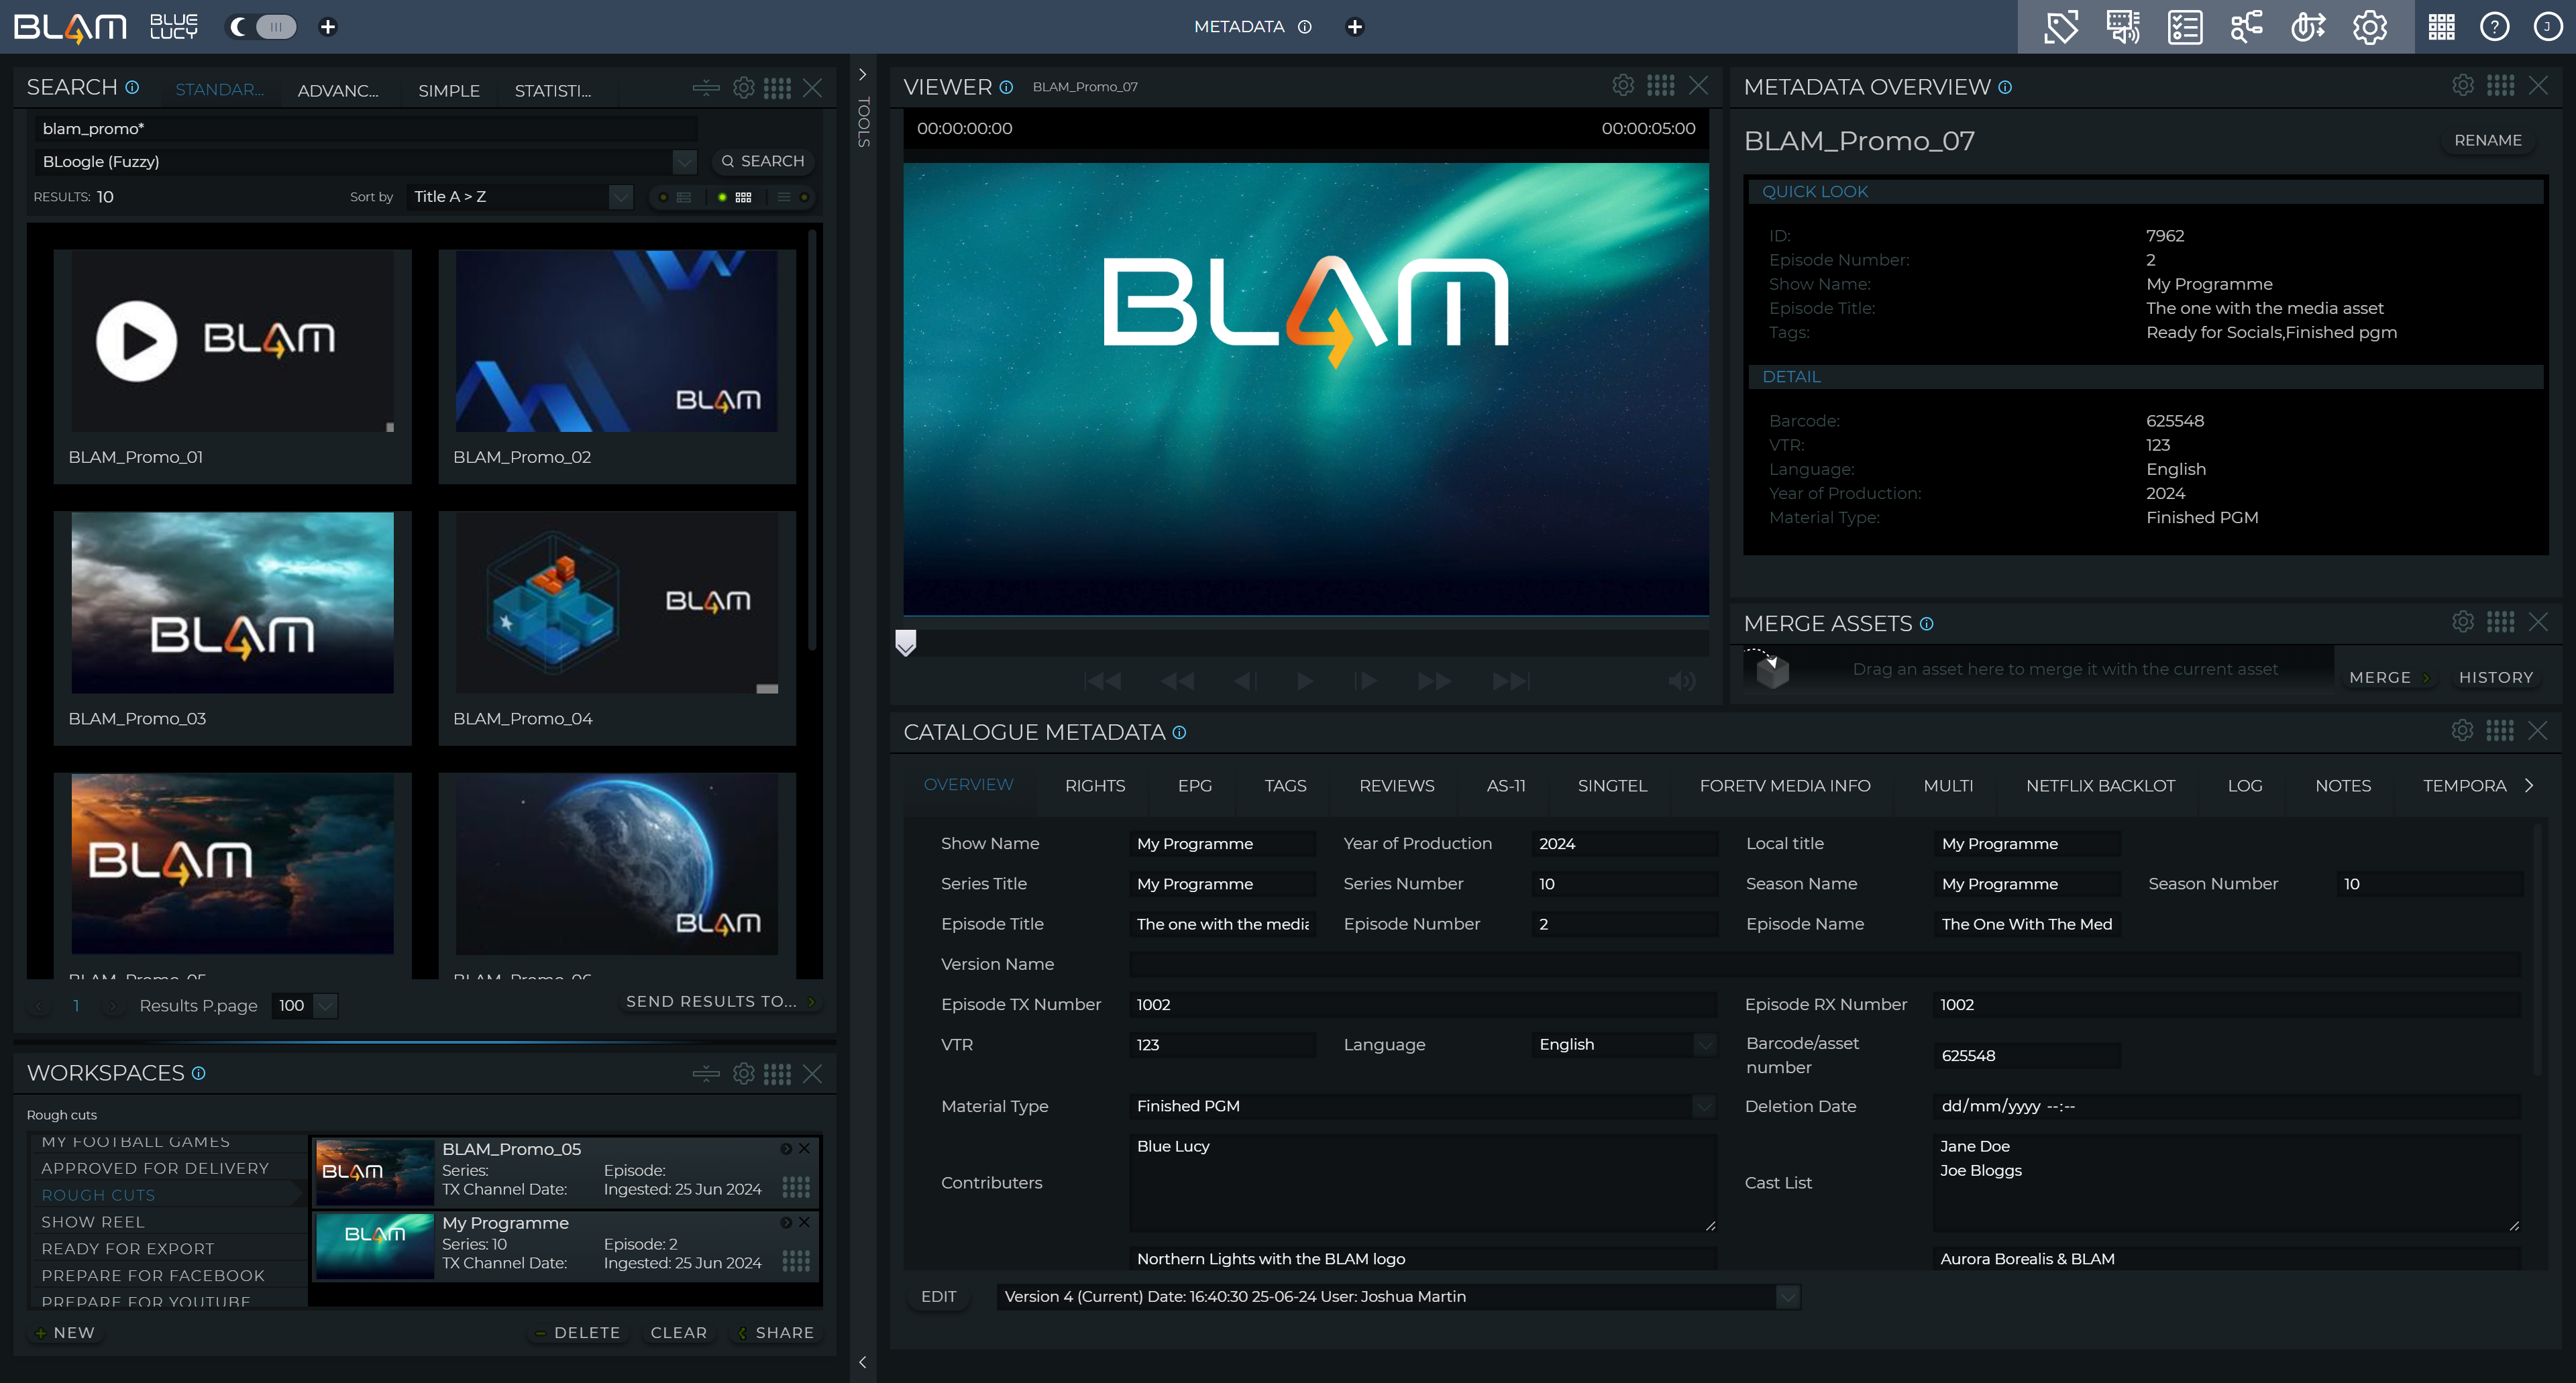Open the Version 4 (Current) version dropdown
2576x1383 pixels.
click(x=1788, y=1297)
